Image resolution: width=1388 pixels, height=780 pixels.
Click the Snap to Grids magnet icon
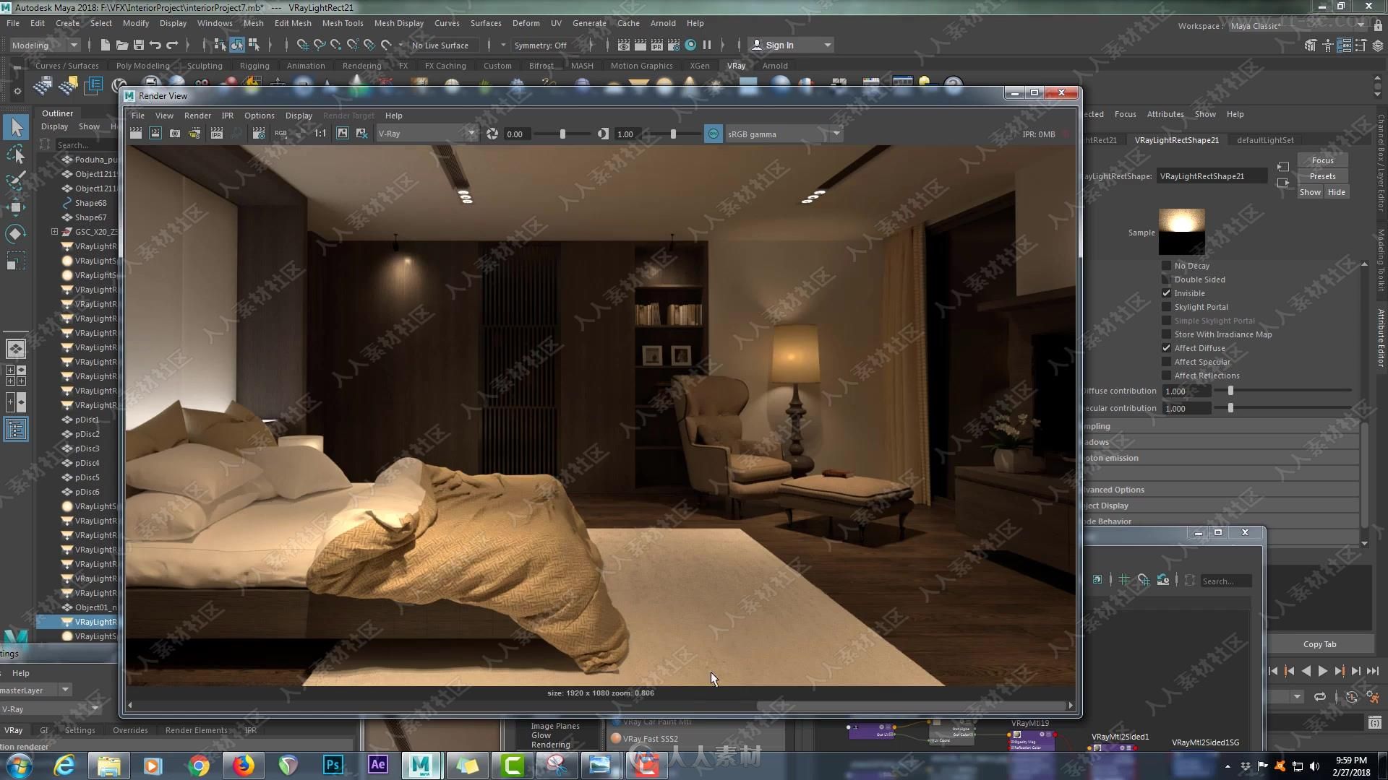pyautogui.click(x=302, y=45)
